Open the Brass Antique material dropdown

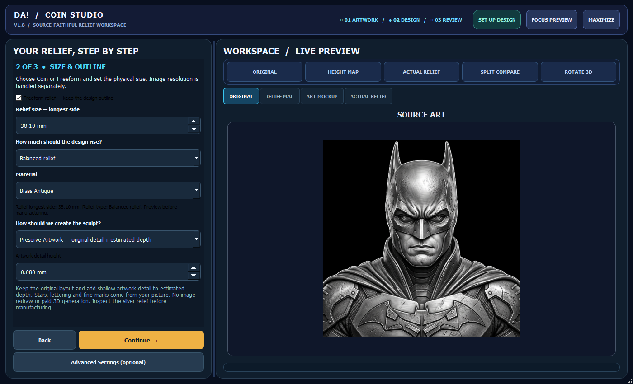[108, 191]
